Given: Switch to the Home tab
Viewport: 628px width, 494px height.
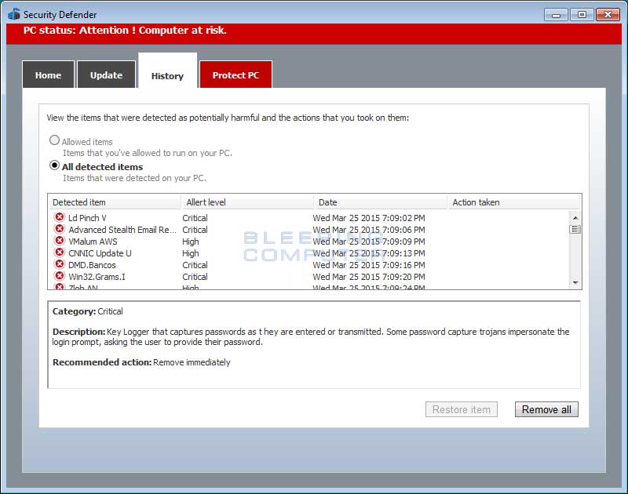Looking at the screenshot, I should (48, 74).
